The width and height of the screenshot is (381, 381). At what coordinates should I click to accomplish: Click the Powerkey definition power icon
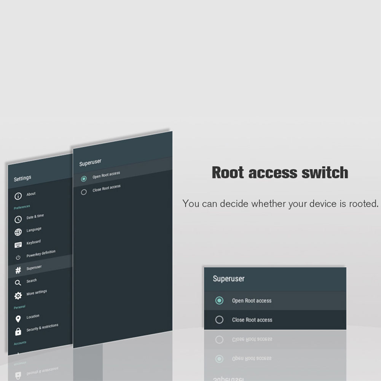click(x=18, y=258)
